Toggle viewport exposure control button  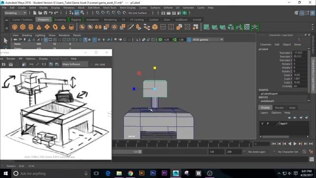point(160,40)
